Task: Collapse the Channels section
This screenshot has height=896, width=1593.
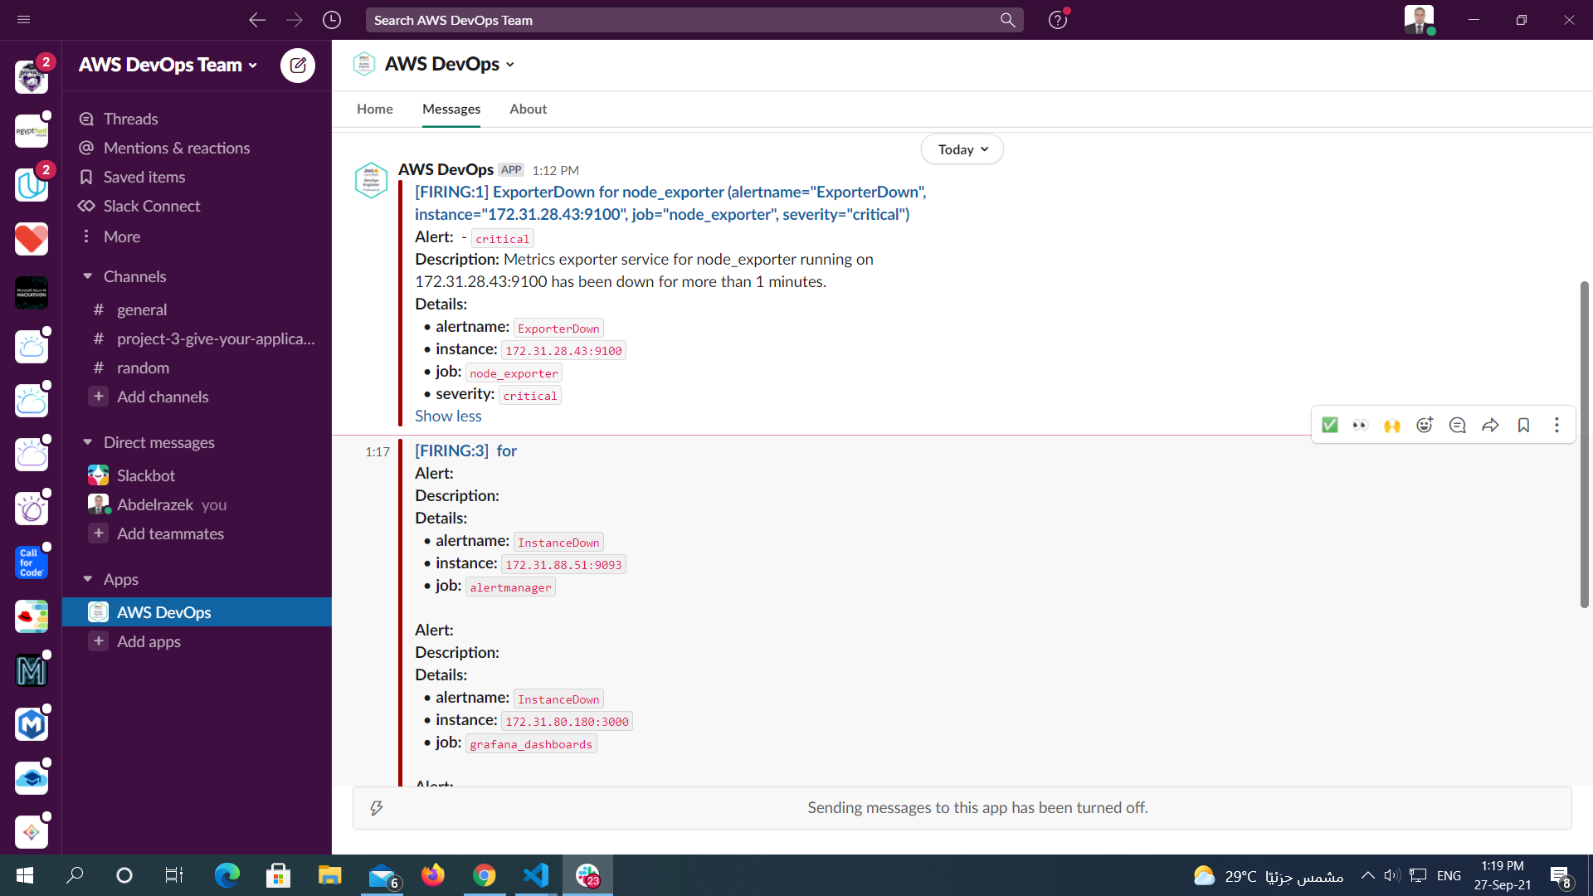Action: tap(87, 276)
